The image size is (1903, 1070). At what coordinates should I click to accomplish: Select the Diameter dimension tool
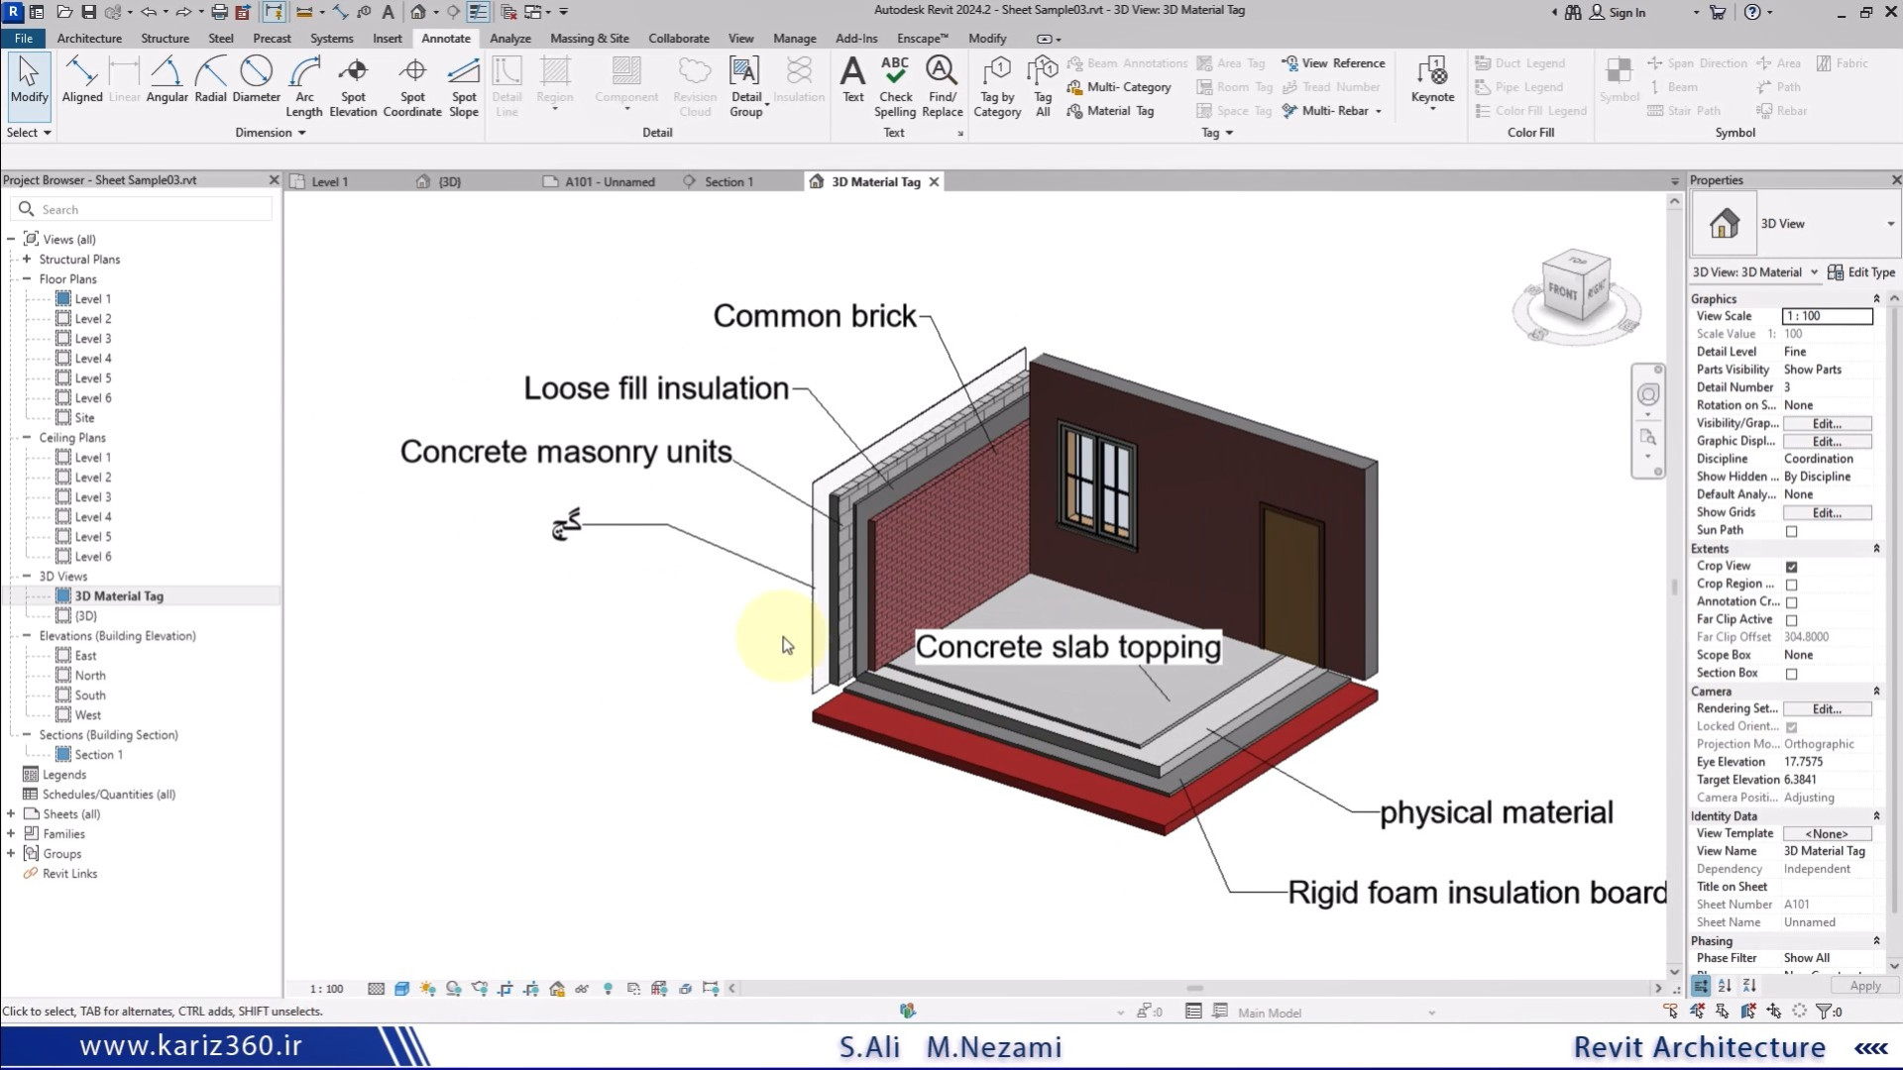coord(256,79)
